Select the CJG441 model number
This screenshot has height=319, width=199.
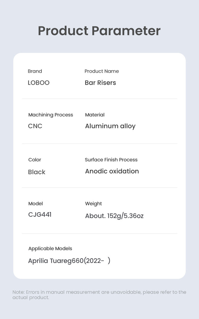[x=40, y=214]
